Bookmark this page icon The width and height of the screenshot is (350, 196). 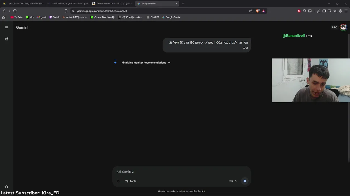(66, 11)
